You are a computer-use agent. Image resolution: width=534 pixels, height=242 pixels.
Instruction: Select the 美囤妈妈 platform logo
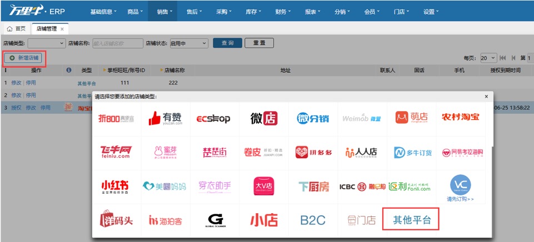(164, 186)
